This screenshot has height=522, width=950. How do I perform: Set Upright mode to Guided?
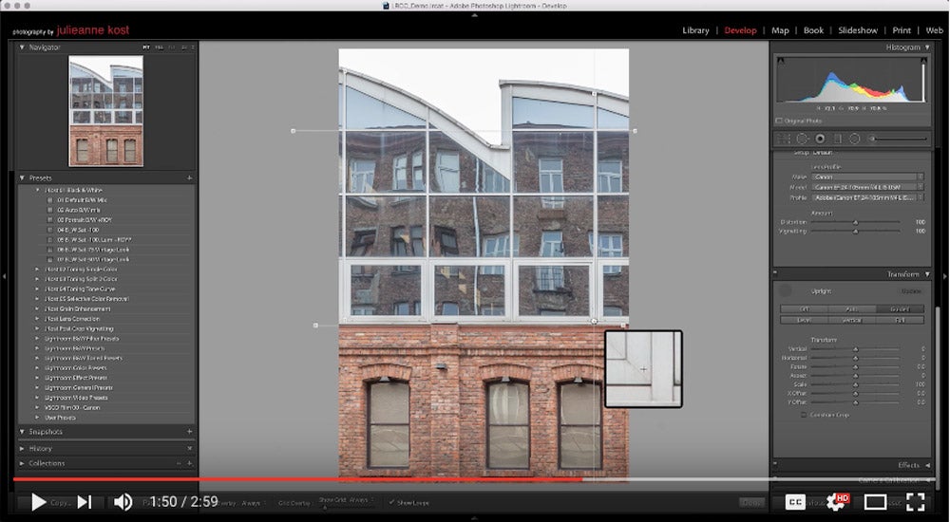tap(900, 308)
